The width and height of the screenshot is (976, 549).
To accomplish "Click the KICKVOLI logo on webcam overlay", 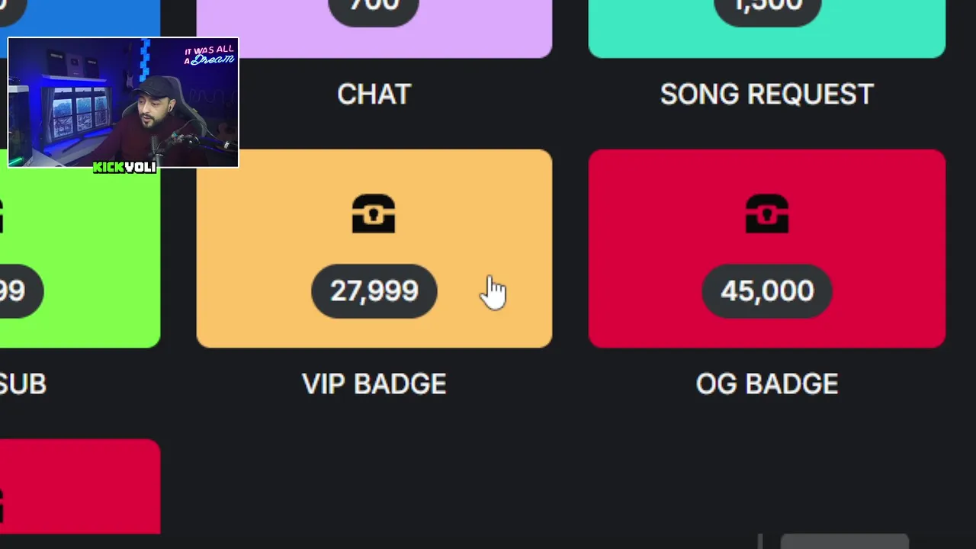I will tap(124, 167).
